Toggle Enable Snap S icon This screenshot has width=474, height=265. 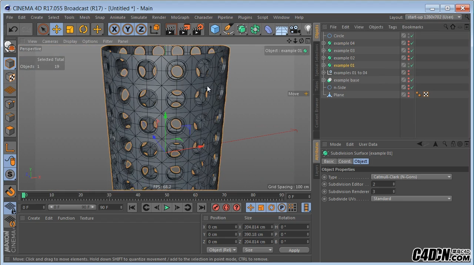[x=10, y=174]
